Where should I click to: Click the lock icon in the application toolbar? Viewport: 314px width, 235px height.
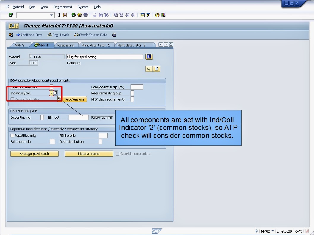click(114, 35)
